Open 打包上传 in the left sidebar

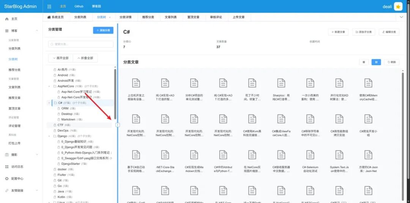tap(14, 143)
